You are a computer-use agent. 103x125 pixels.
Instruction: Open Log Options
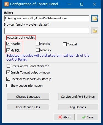[78, 107]
